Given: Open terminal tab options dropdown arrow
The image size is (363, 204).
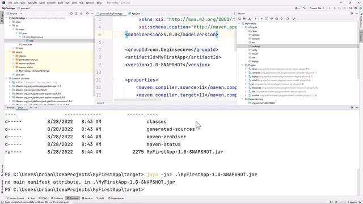Looking at the screenshot, I should (36, 108).
